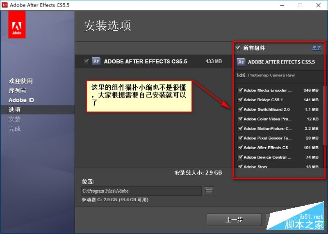
Task: Toggle the 所有组件 checkbox
Action: tap(237, 48)
